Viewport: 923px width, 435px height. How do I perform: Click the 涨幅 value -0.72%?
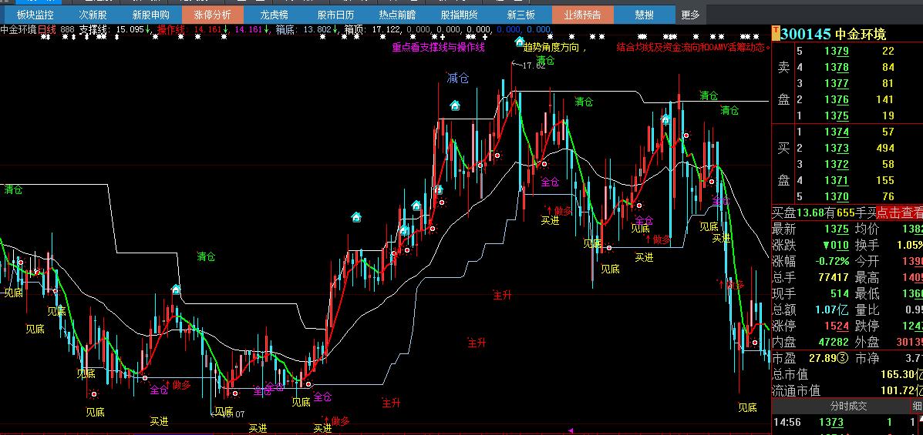click(x=832, y=261)
